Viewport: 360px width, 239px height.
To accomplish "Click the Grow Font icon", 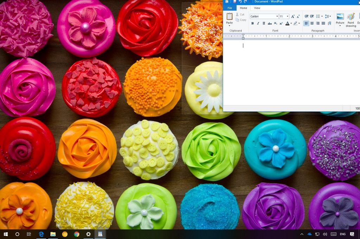I will (x=292, y=16).
